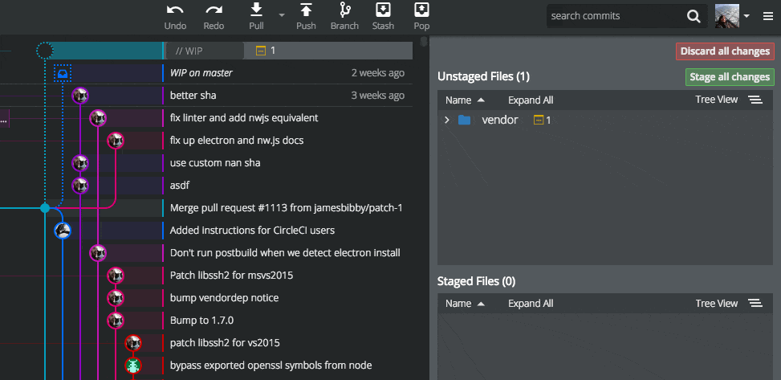Create a branch with the Branch icon

pos(344,10)
